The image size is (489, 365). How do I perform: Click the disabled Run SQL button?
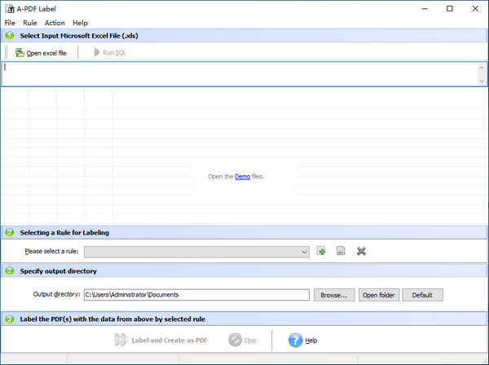click(109, 52)
